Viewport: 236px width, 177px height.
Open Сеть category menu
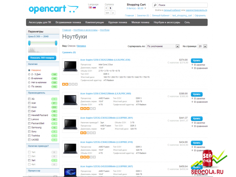(x=187, y=22)
